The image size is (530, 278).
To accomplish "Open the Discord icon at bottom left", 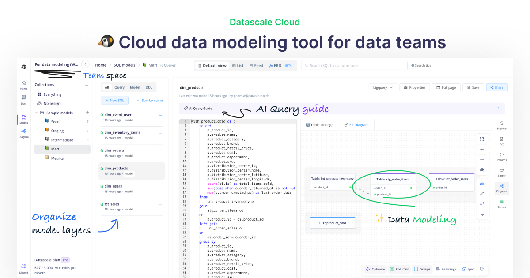I will coord(23,265).
